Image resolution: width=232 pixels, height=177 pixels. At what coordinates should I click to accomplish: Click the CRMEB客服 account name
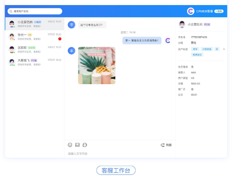(x=205, y=11)
